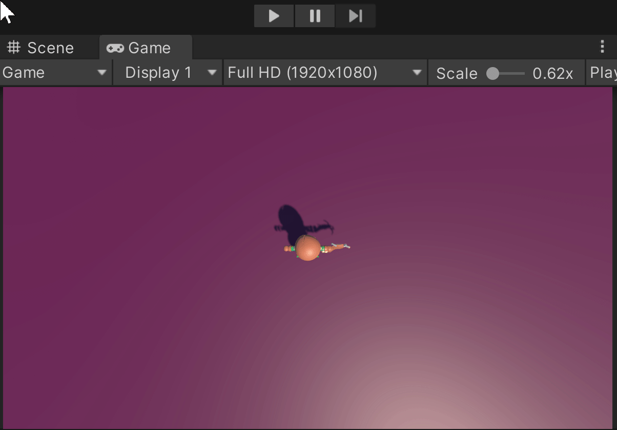Switch to the Scene tab

(50, 47)
